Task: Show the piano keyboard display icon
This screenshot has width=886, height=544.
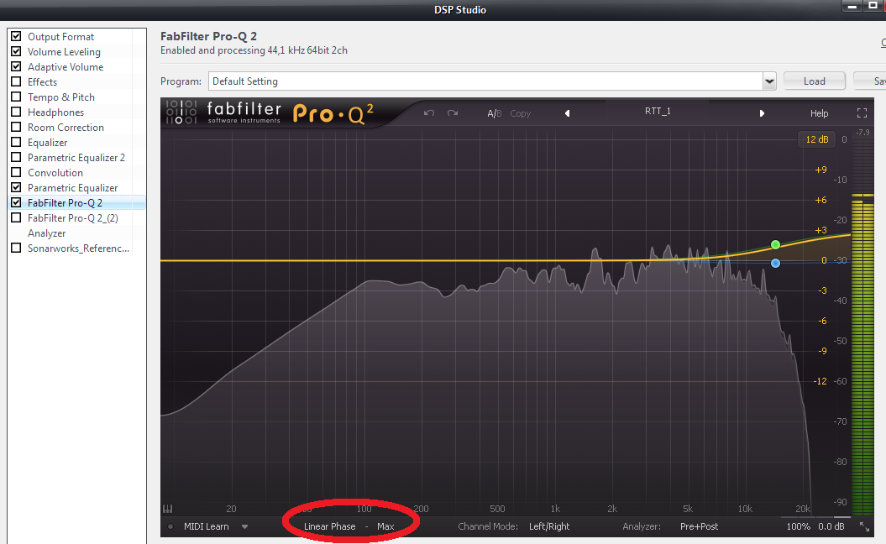Action: point(167,509)
